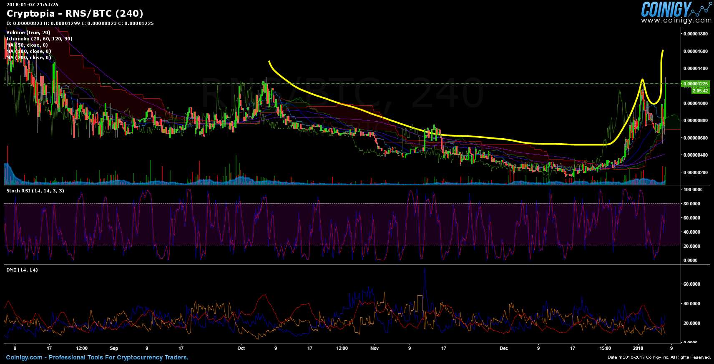Select the MA (50, close, 0) indicator label
Screen dimensions: 714x364
[x=27, y=45]
